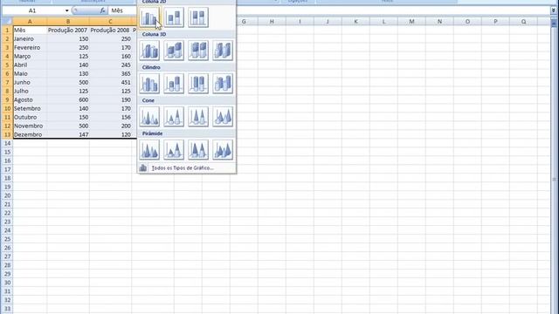The image size is (559, 314).
Task: Open Todos os Tipos de Gráfico dialog
Action: 186,167
